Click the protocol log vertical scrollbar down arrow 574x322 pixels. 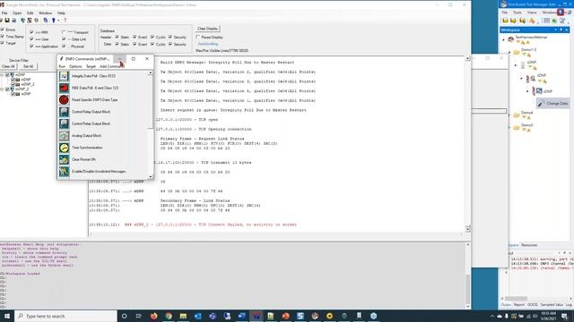tap(468, 229)
